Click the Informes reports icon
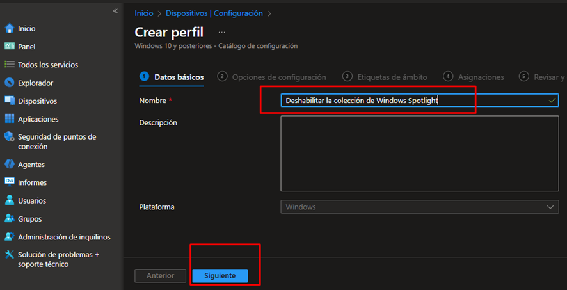 tap(10, 182)
